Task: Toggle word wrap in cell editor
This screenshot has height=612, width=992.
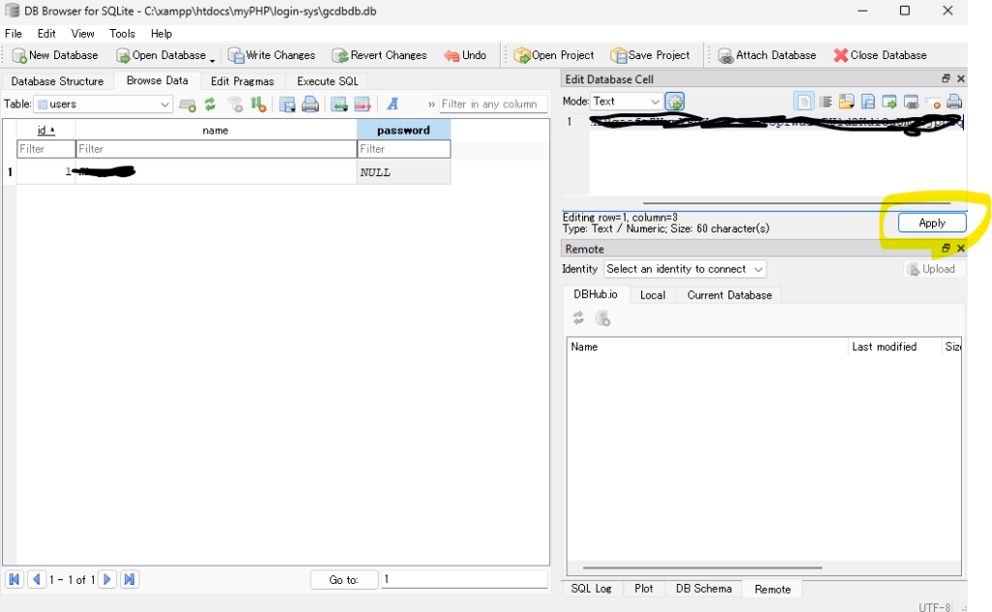Action: pos(825,102)
